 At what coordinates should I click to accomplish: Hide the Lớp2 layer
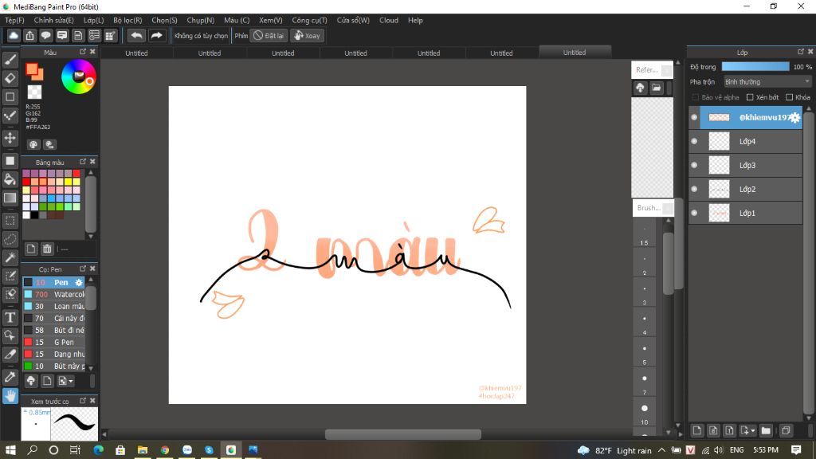click(x=694, y=189)
